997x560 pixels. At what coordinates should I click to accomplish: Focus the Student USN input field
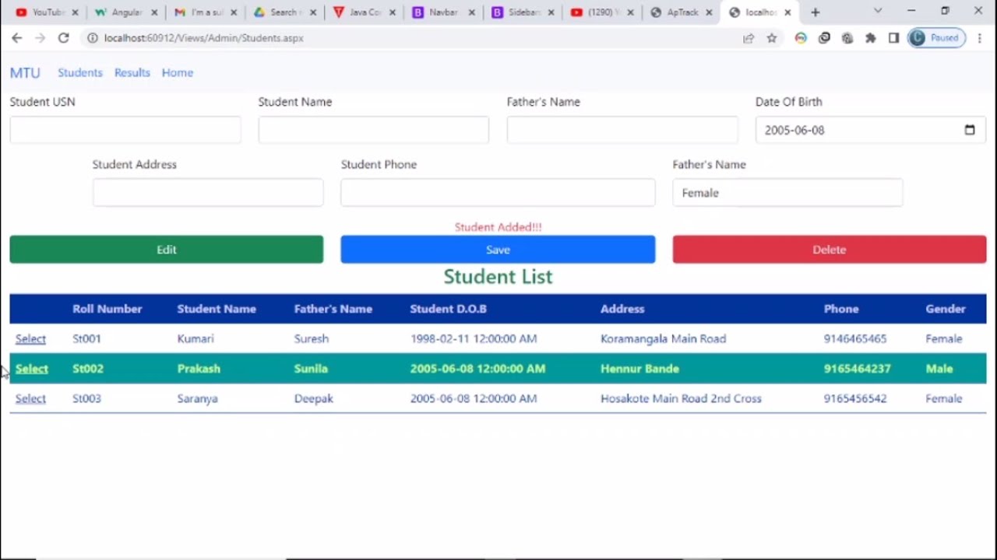125,130
